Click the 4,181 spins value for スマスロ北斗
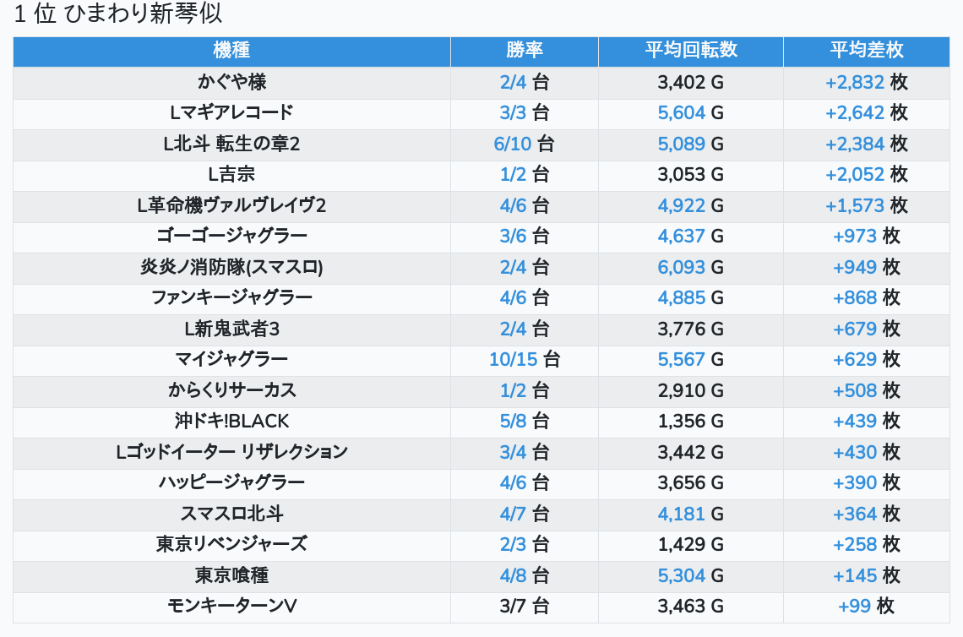 tap(681, 514)
